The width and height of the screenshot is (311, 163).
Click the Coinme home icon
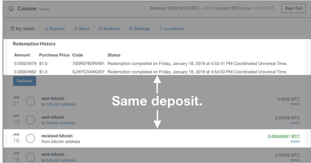(x=11, y=8)
